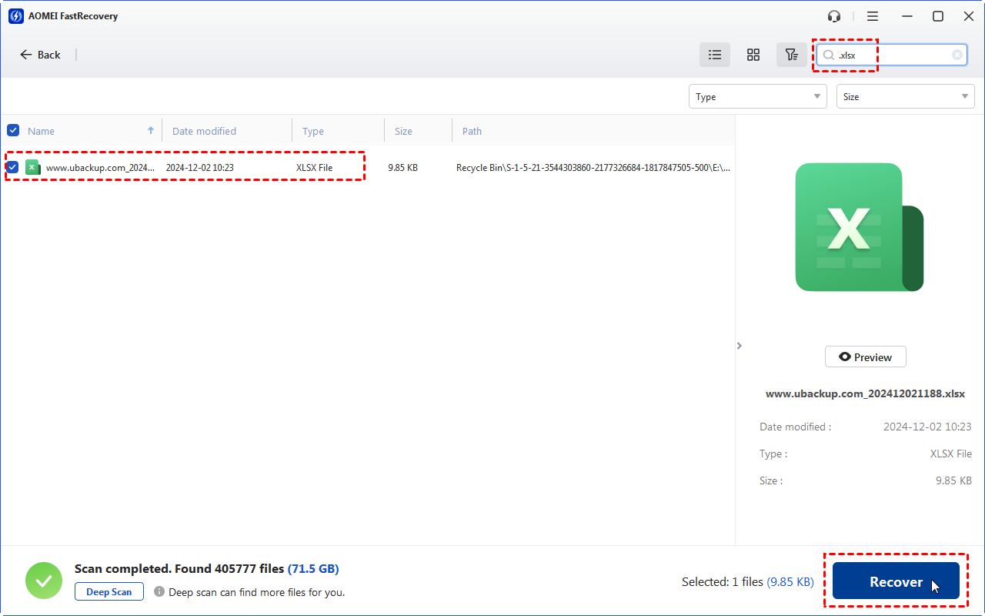Sort by Type column header
This screenshot has height=616, width=985.
pos(313,131)
